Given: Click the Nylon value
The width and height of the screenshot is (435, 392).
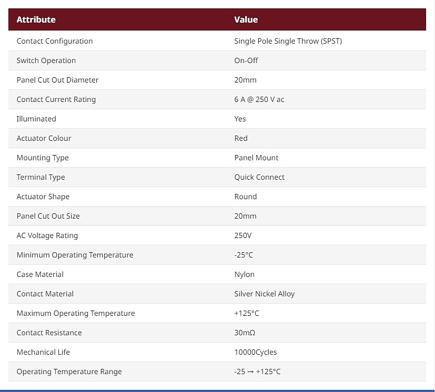Looking at the screenshot, I should tap(244, 274).
